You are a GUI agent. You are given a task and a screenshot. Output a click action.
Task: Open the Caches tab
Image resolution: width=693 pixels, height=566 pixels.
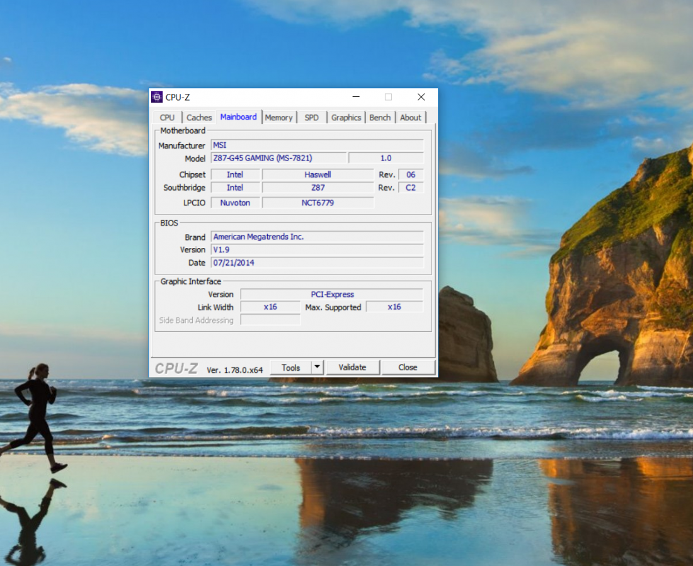[199, 118]
